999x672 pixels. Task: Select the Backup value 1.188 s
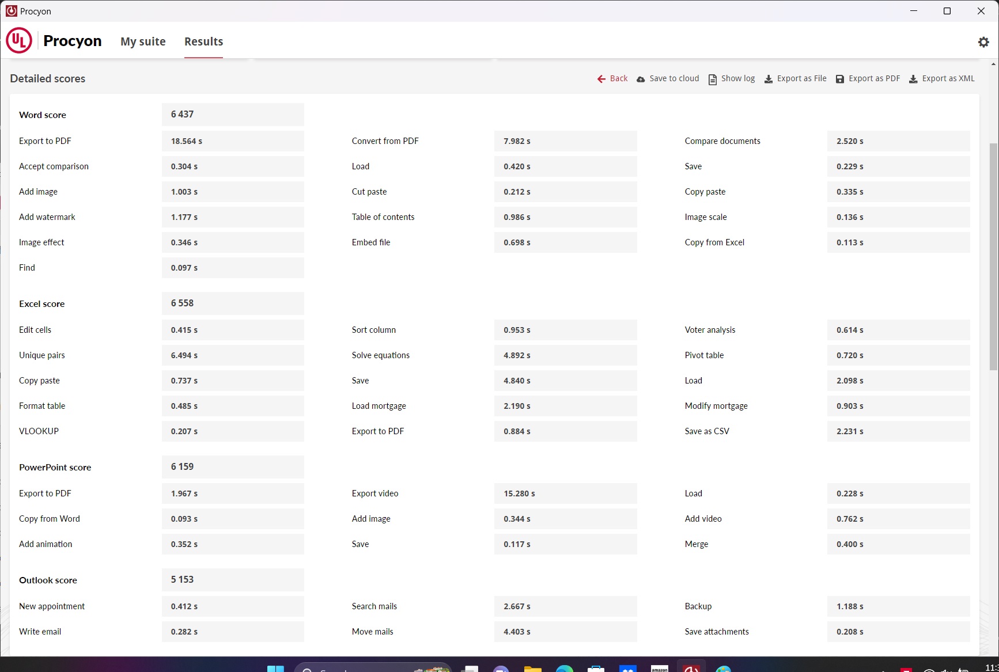click(899, 606)
